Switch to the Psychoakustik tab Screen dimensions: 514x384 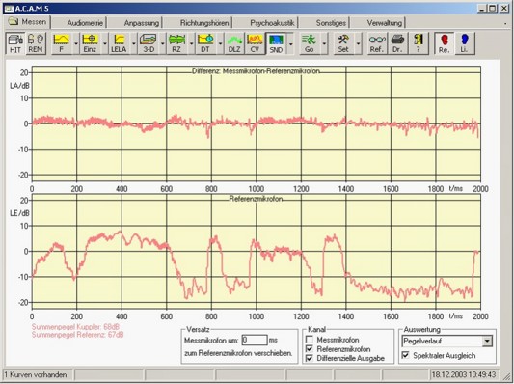click(x=272, y=23)
